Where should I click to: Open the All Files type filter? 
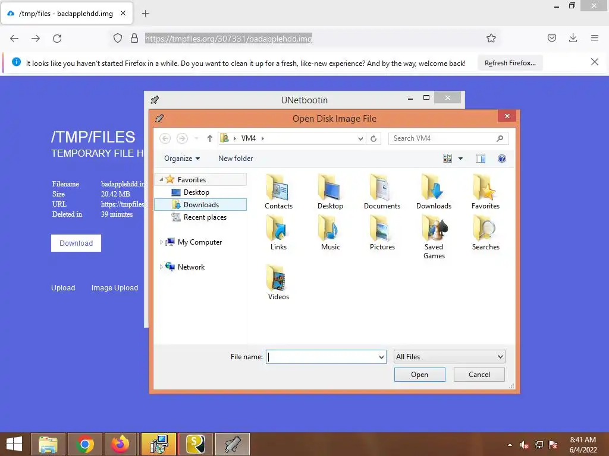pos(449,357)
